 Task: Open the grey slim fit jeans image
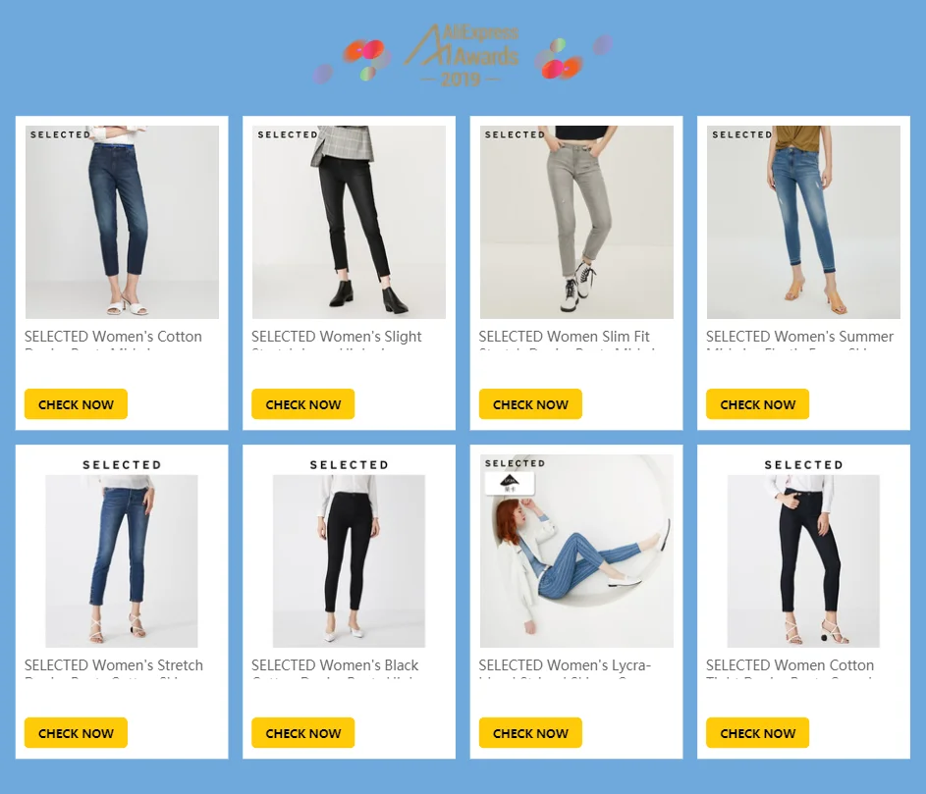(576, 222)
